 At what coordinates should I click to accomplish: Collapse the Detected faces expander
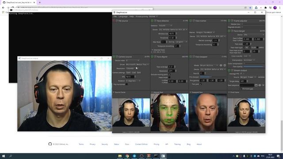click(158, 50)
